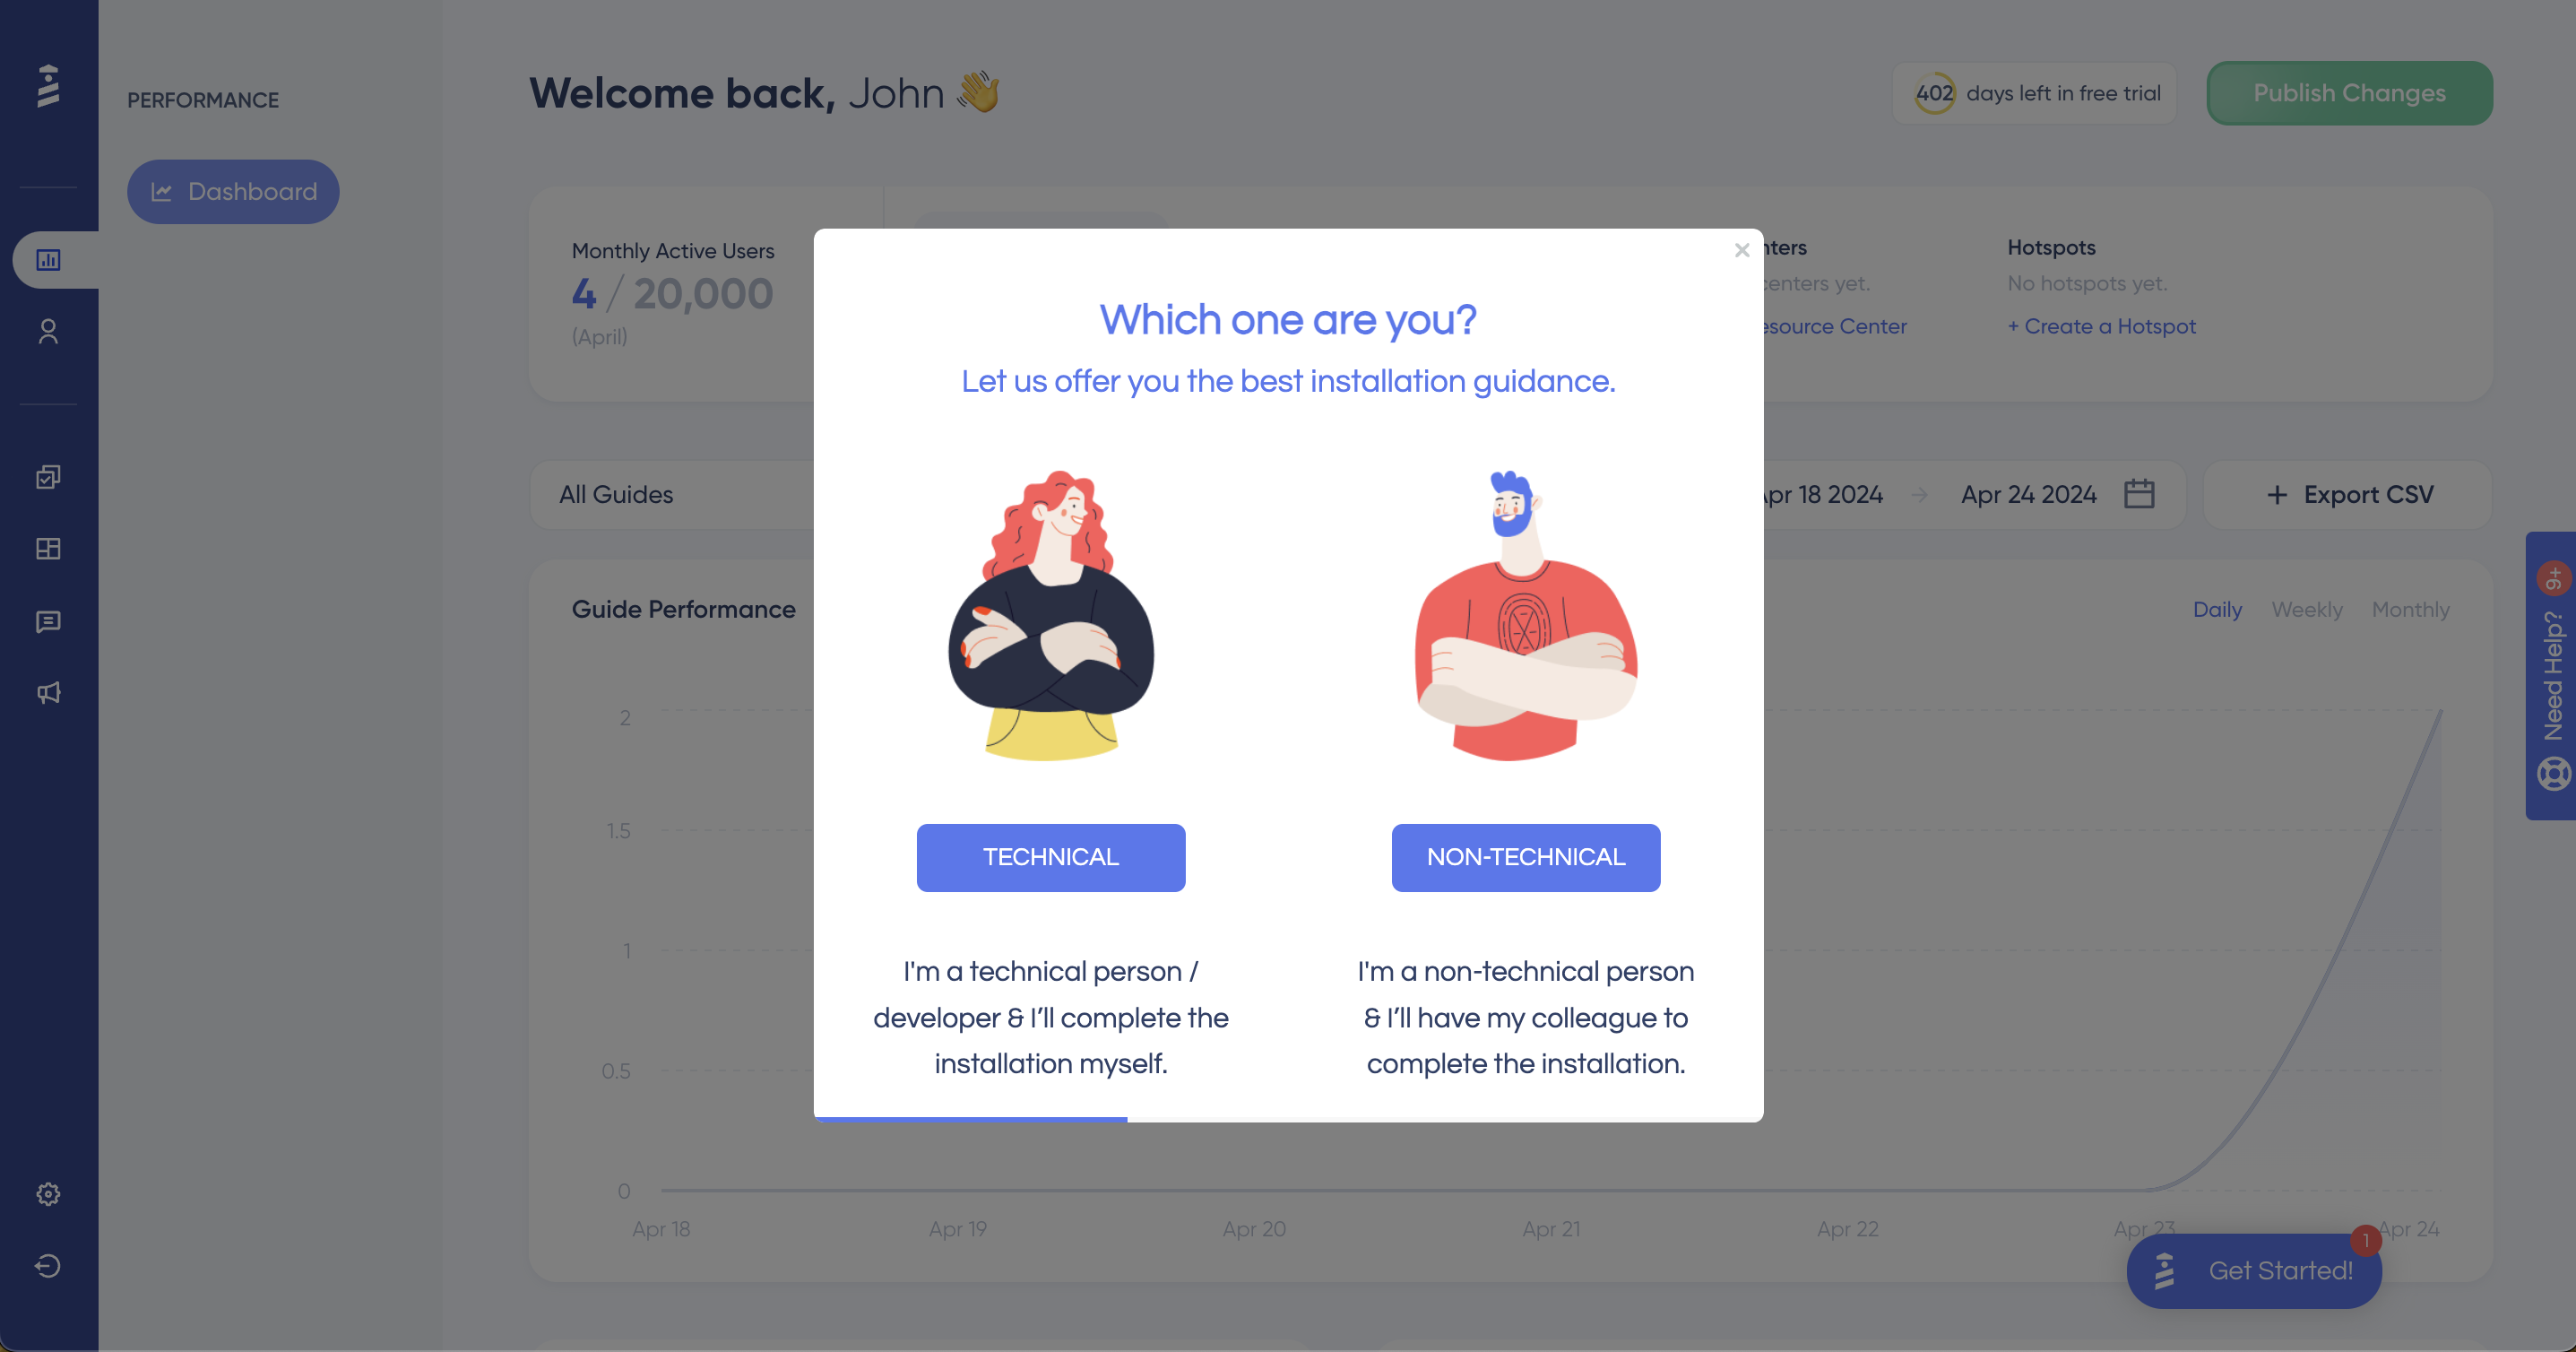Click the settings gear icon in sidebar
The width and height of the screenshot is (2576, 1352).
(48, 1193)
